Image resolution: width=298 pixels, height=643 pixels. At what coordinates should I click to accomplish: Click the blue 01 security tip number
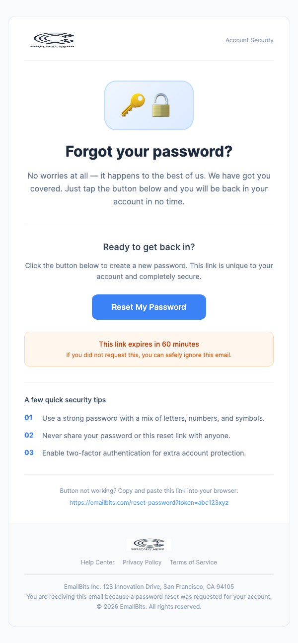click(x=29, y=418)
